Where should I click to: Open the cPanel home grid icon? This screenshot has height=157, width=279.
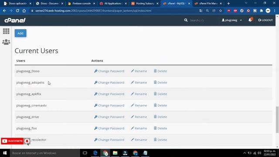6,31
